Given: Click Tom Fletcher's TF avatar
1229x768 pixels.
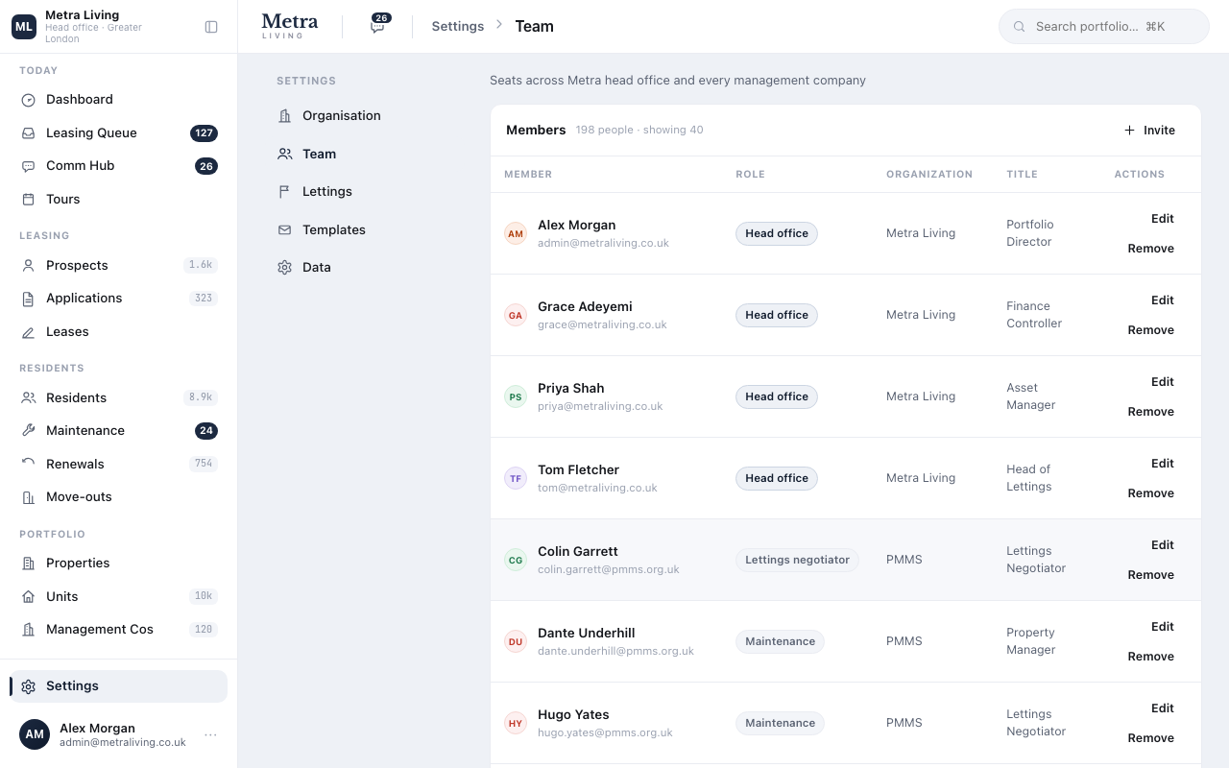Looking at the screenshot, I should pos(516,478).
